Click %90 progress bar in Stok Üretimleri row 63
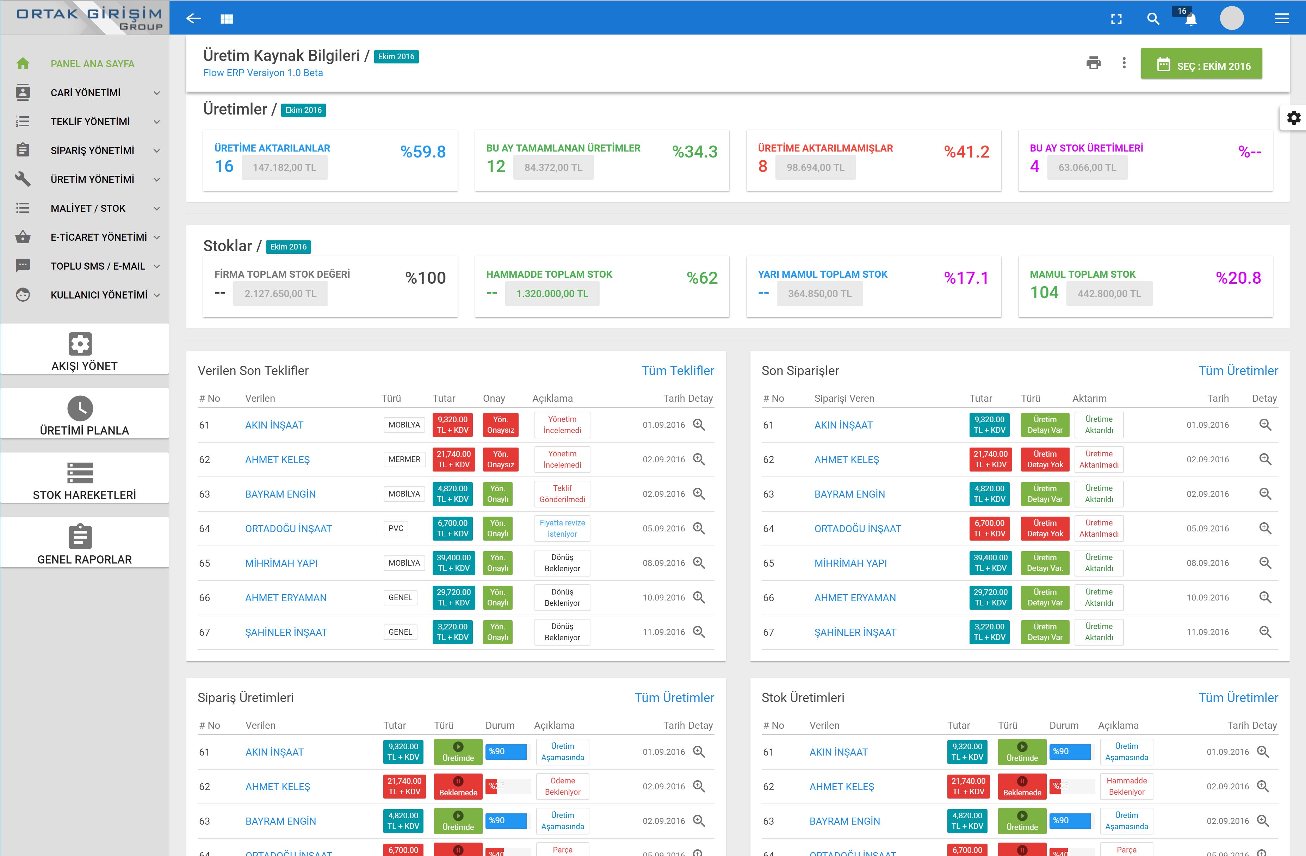This screenshot has width=1306, height=856. [1070, 821]
